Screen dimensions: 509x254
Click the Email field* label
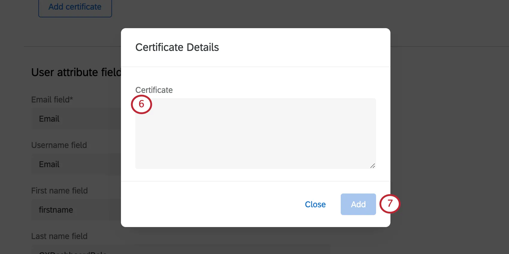pos(52,99)
